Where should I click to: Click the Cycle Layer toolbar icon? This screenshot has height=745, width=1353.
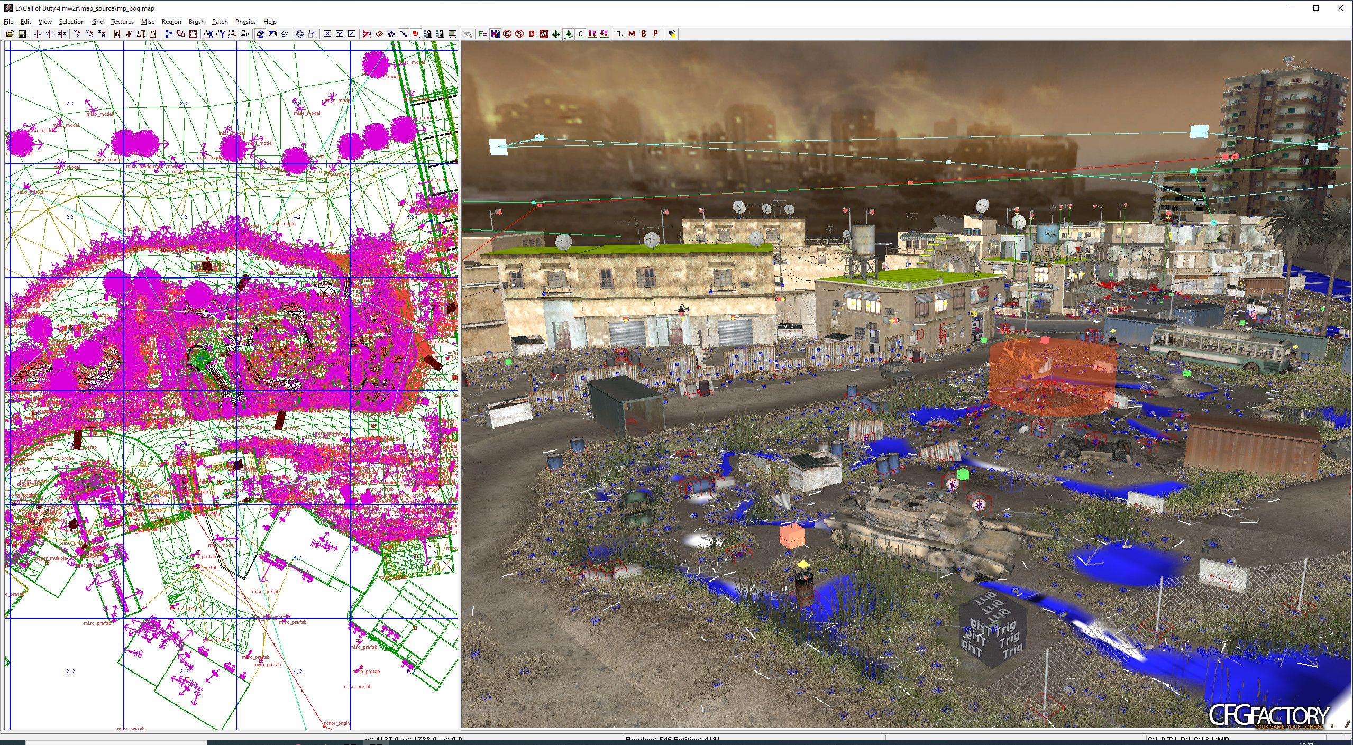(x=244, y=34)
